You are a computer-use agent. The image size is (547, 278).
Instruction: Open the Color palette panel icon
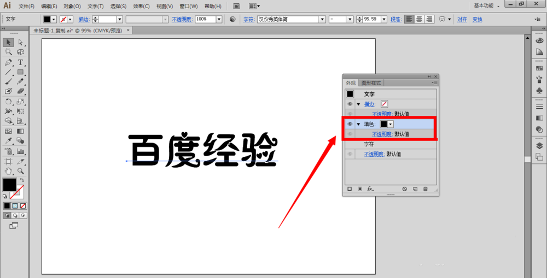point(539,41)
